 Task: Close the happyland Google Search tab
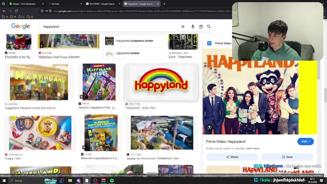coord(158,4)
